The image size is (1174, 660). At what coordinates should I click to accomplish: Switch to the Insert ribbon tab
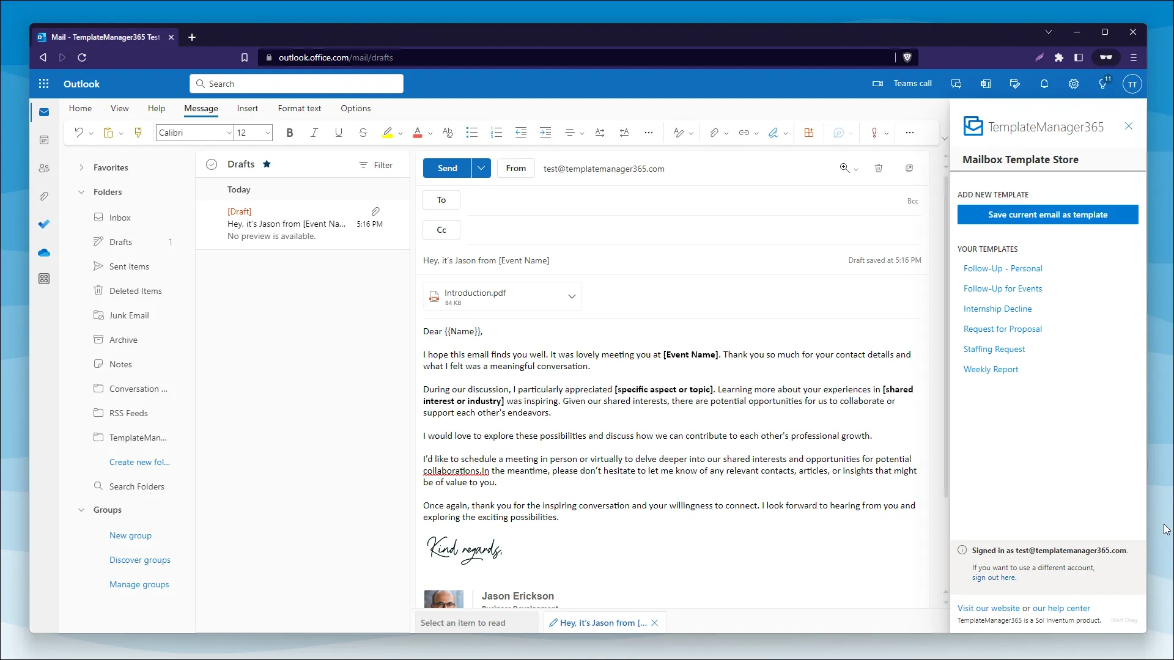tap(247, 108)
